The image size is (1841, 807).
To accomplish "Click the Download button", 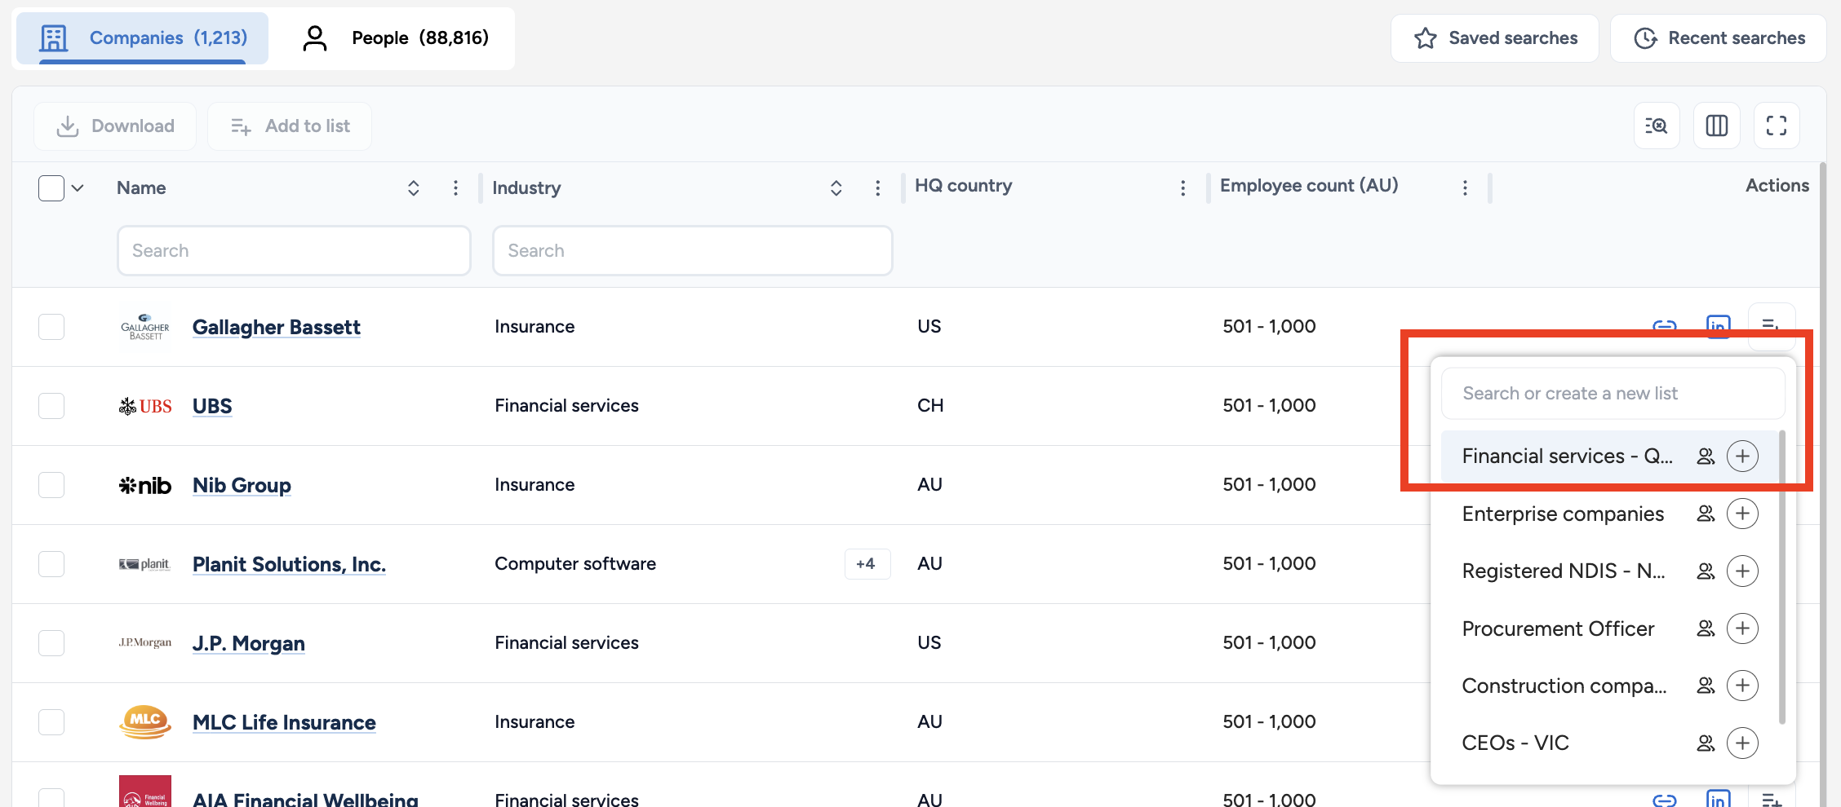I will click(115, 126).
